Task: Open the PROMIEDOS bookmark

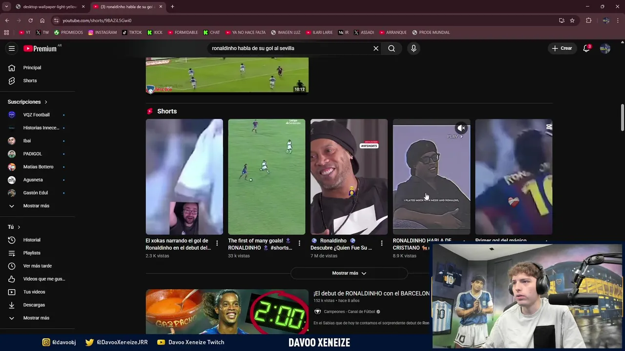Action: coord(68,33)
